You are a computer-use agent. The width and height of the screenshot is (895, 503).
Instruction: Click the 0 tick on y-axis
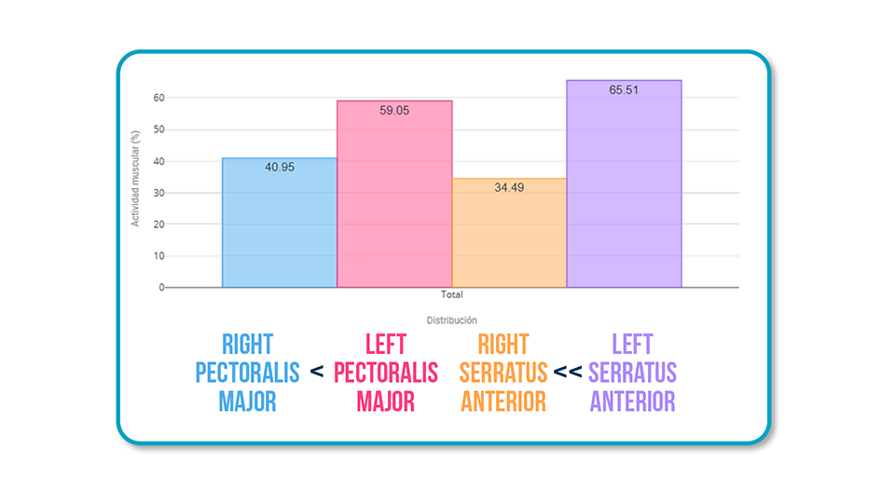click(x=161, y=288)
